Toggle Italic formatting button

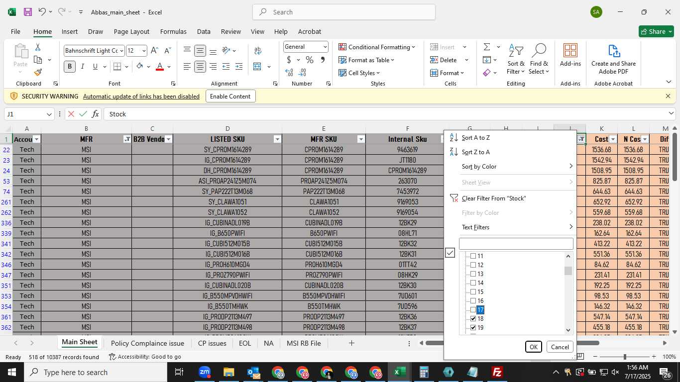point(83,67)
